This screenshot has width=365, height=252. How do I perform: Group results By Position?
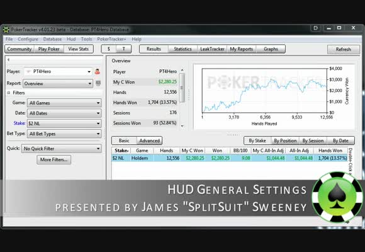(x=285, y=140)
